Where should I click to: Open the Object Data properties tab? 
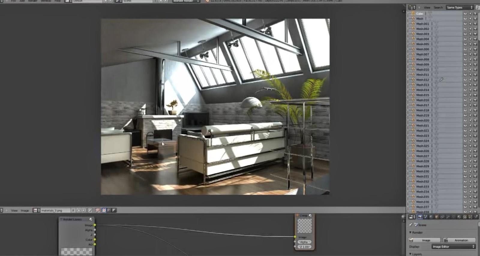pos(454,217)
